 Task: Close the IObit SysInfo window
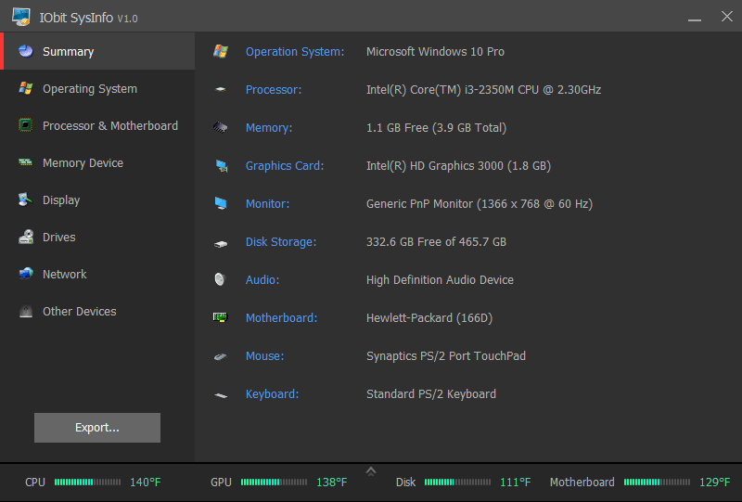727,17
